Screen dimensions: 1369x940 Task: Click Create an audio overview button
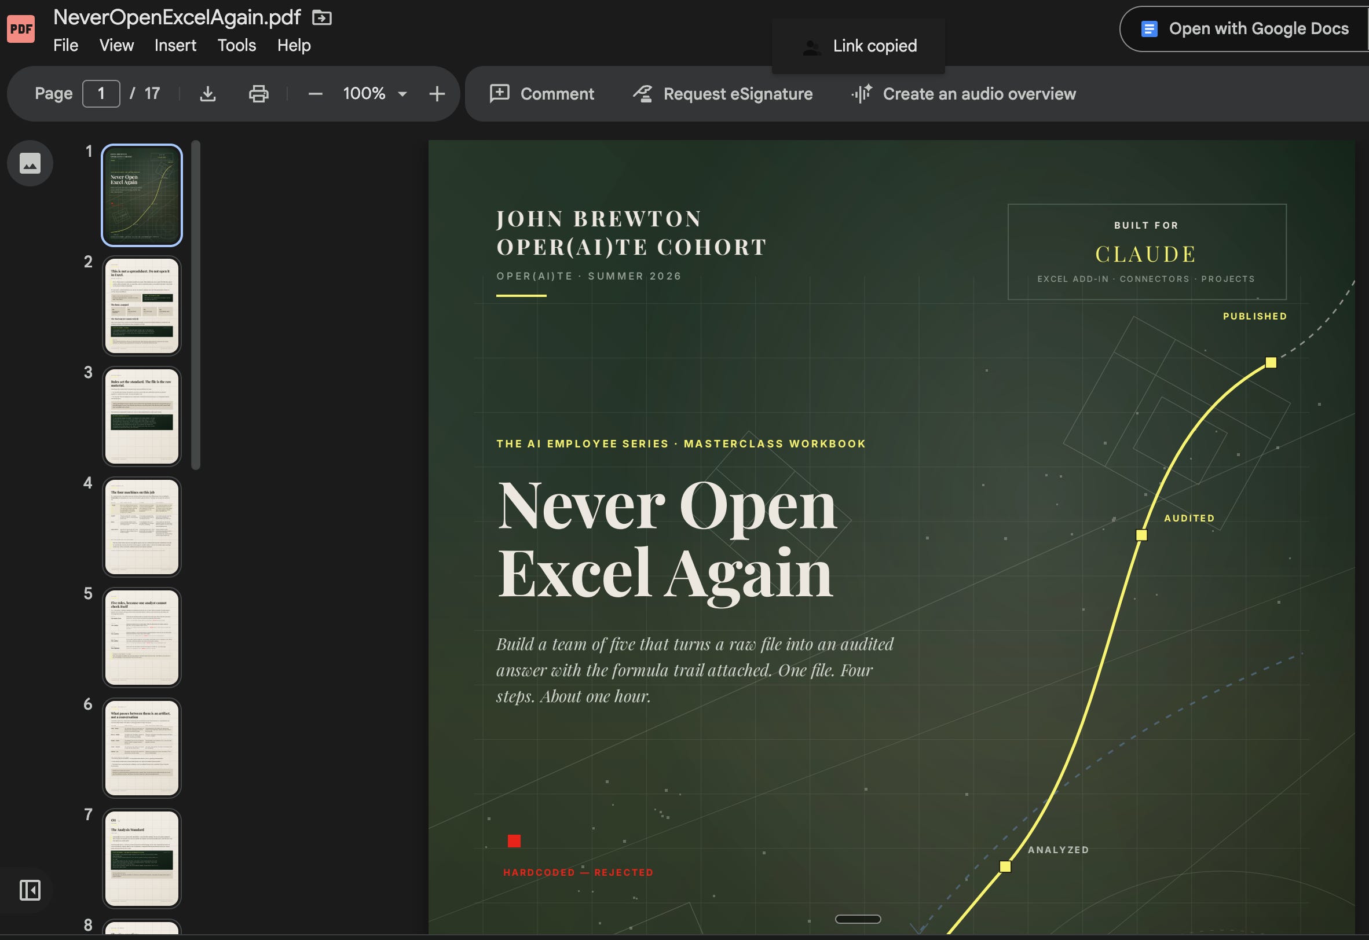click(x=964, y=94)
